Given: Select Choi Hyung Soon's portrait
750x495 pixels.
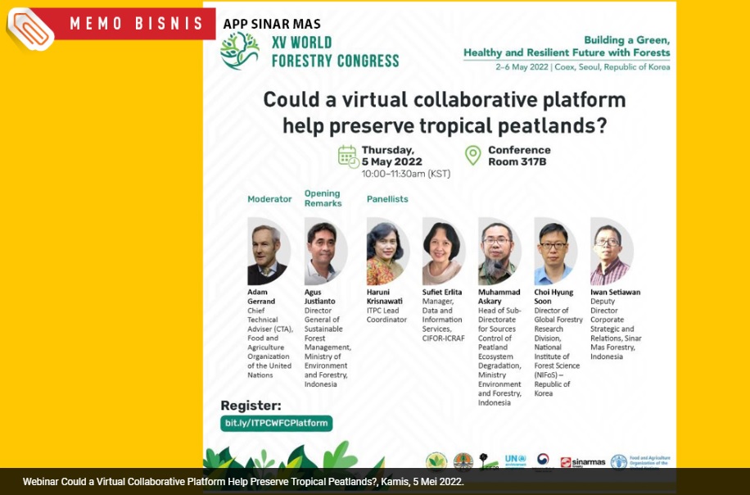Looking at the screenshot, I should pyautogui.click(x=554, y=251).
